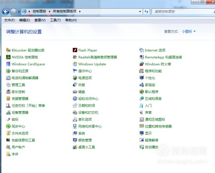
Task: Open the 鼠标 mouse icon
Action: point(8,119)
